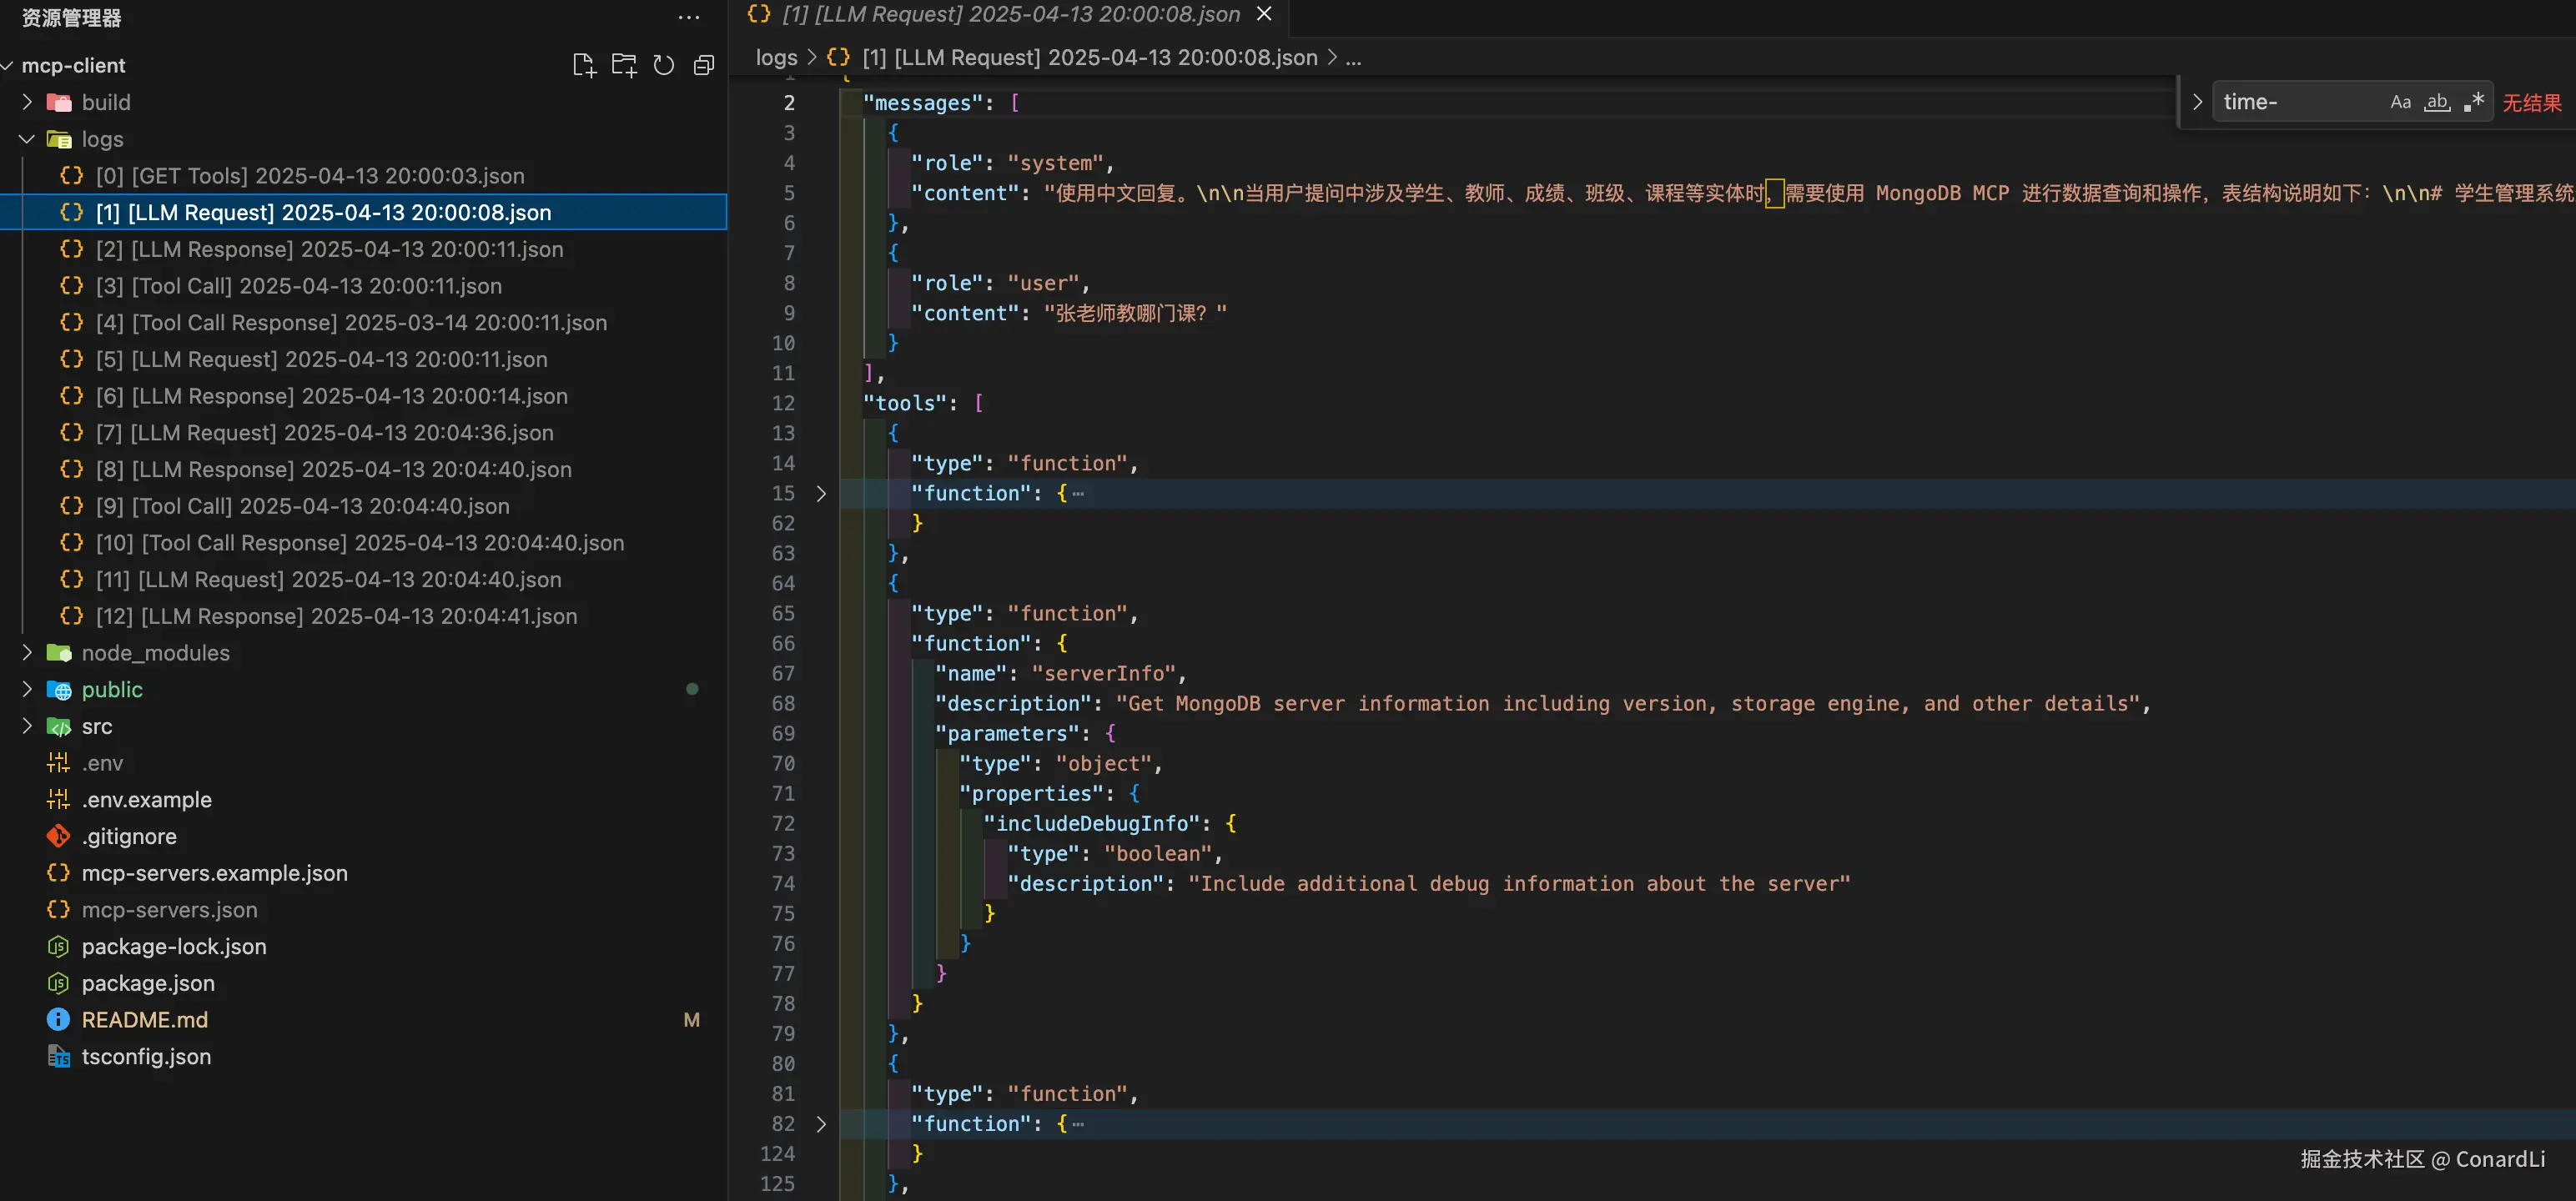Click the New File icon in explorer
This screenshot has height=1201, width=2576.
584,65
